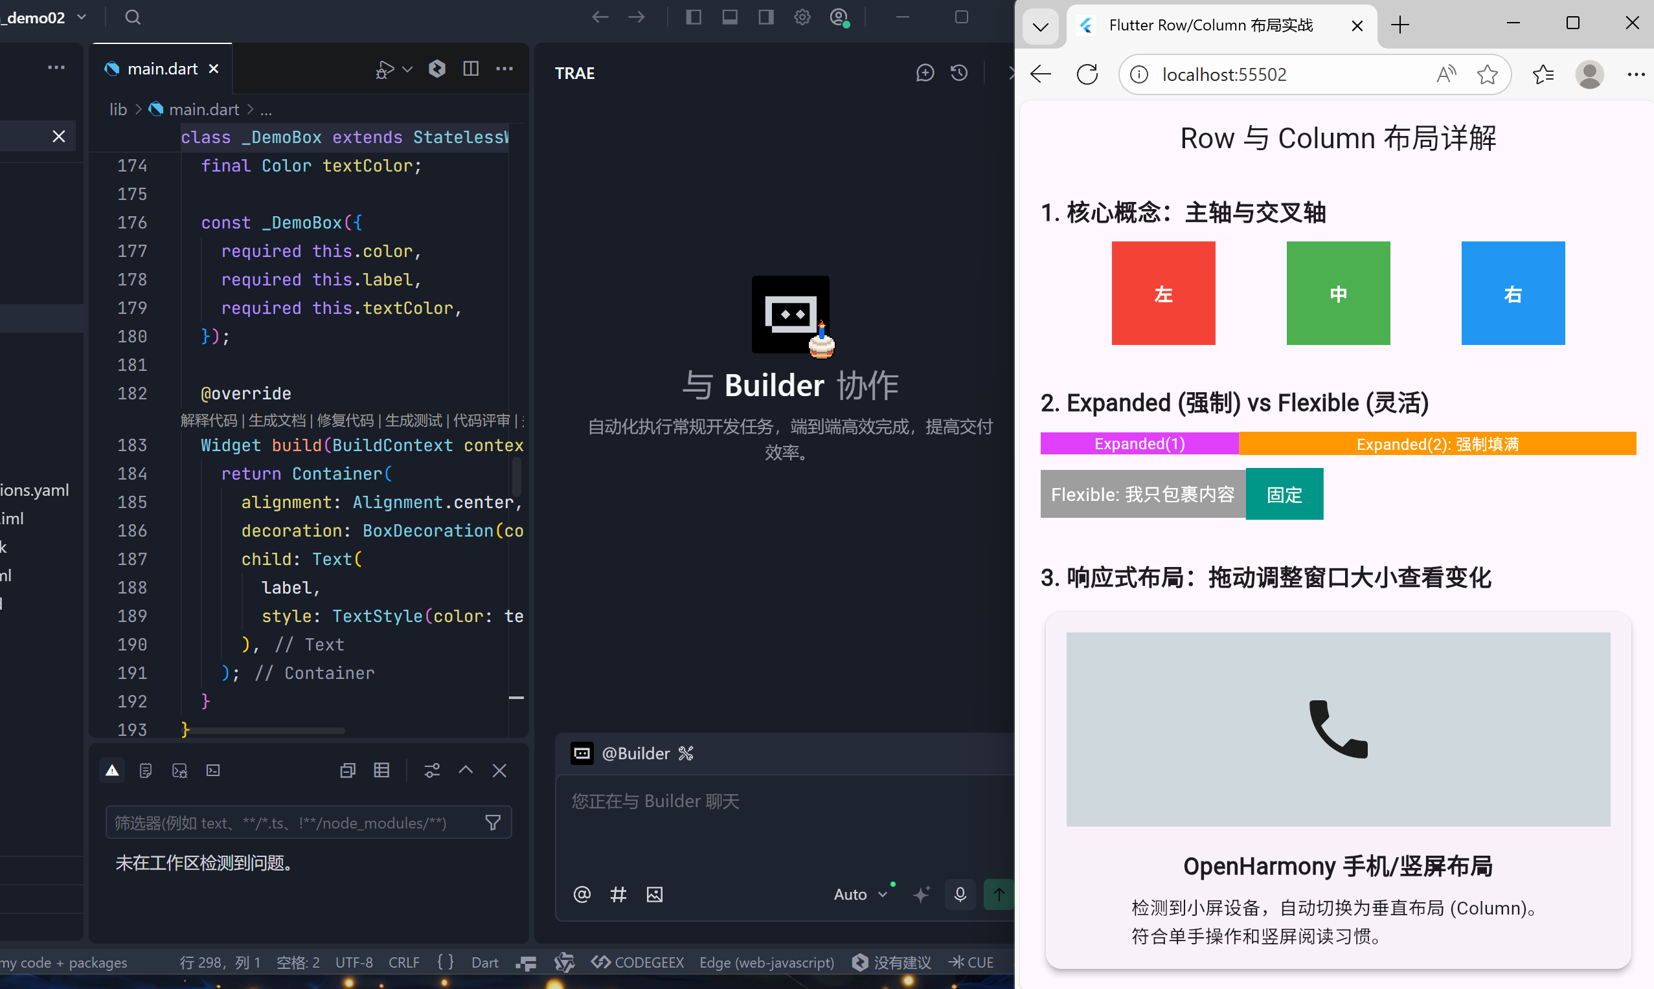
Task: Open the Terminal panel tab icon
Action: pos(213,770)
